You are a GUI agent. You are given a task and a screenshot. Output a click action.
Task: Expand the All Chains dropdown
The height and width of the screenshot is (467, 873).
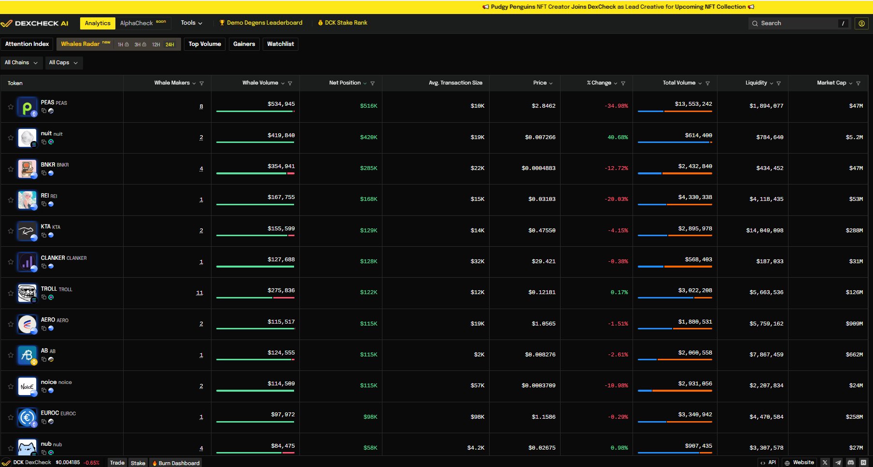pos(21,63)
